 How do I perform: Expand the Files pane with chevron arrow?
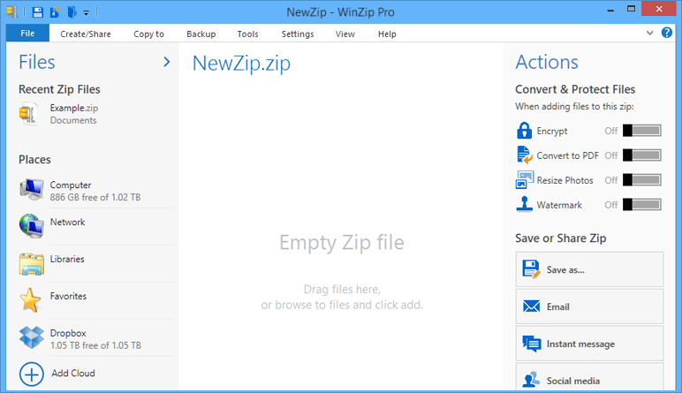pyautogui.click(x=166, y=62)
